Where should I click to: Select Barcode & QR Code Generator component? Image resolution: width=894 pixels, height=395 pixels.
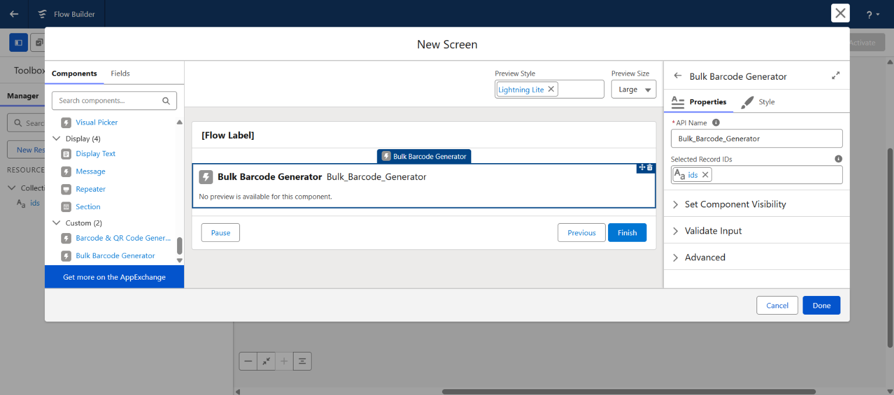[x=123, y=238]
